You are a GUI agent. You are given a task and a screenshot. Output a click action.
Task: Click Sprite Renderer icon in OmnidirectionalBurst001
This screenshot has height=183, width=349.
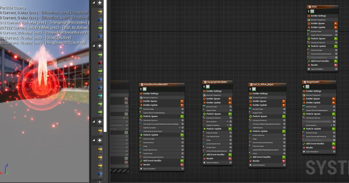141,169
